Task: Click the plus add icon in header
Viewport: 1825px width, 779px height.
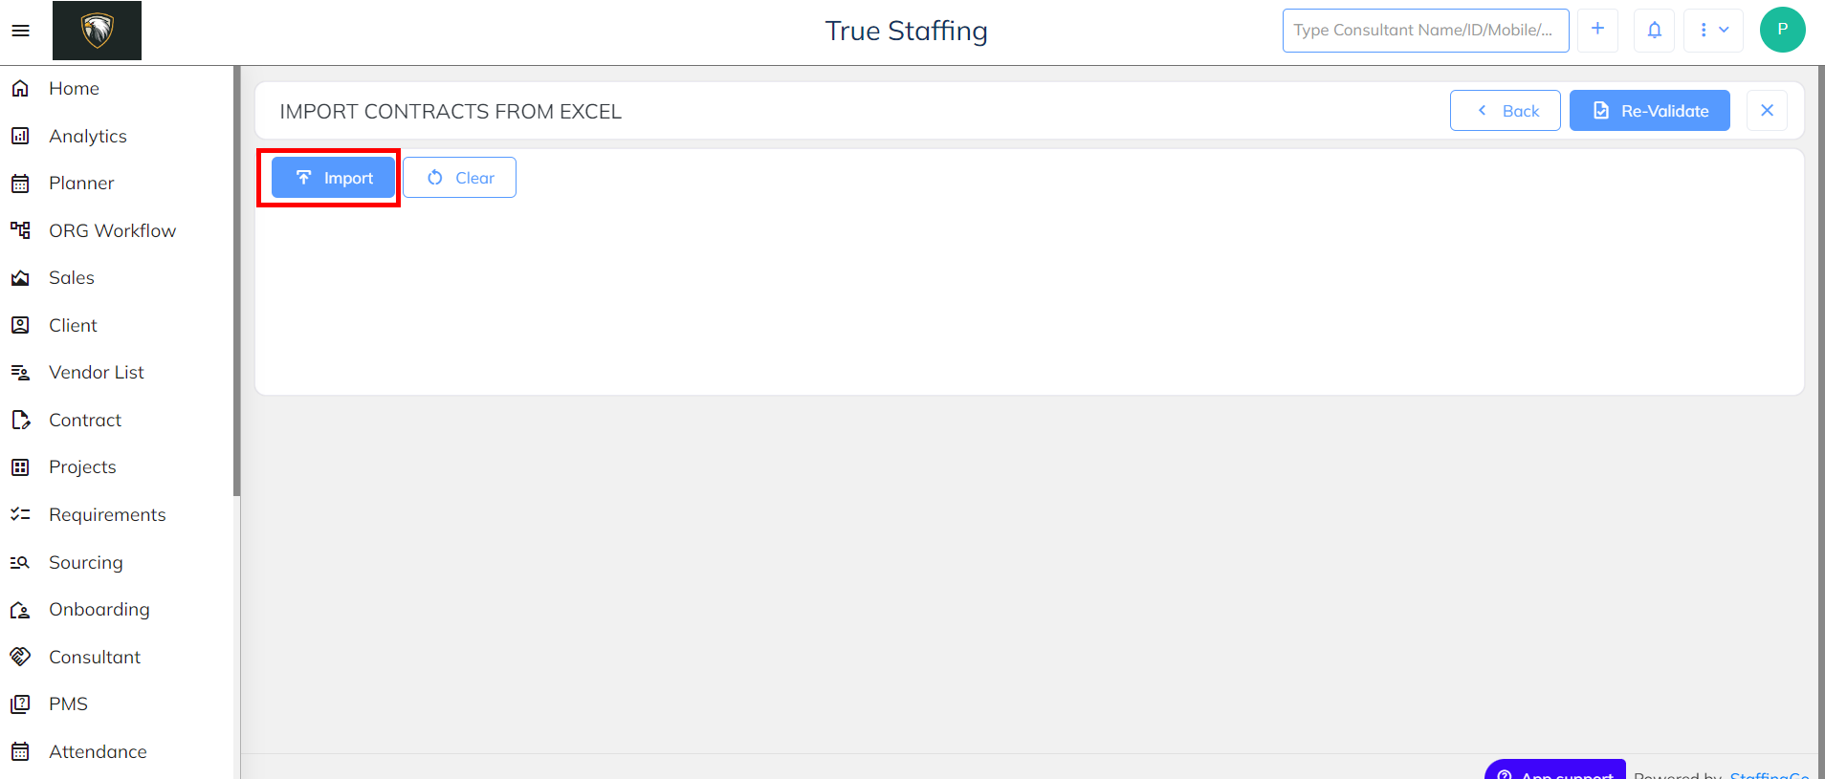Action: pos(1597,31)
